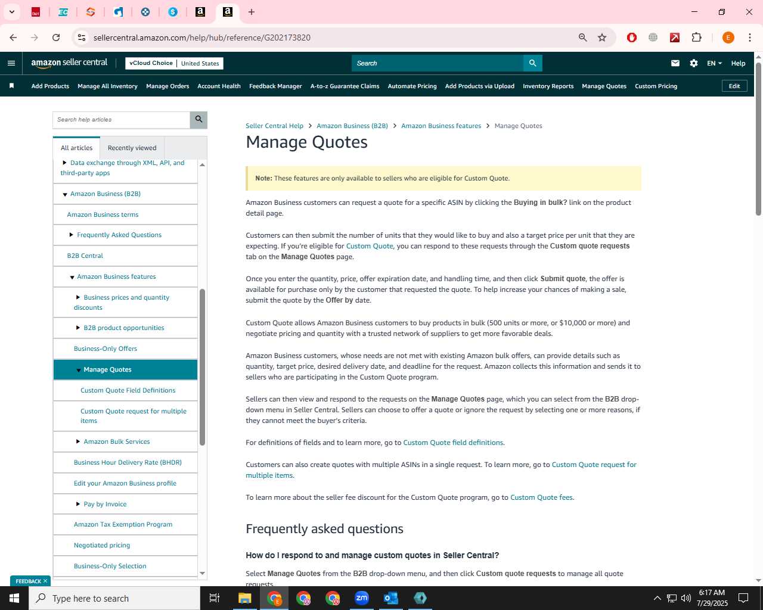Expand the Pay by Invoice node
Viewport: 763px width, 610px height.
78,504
